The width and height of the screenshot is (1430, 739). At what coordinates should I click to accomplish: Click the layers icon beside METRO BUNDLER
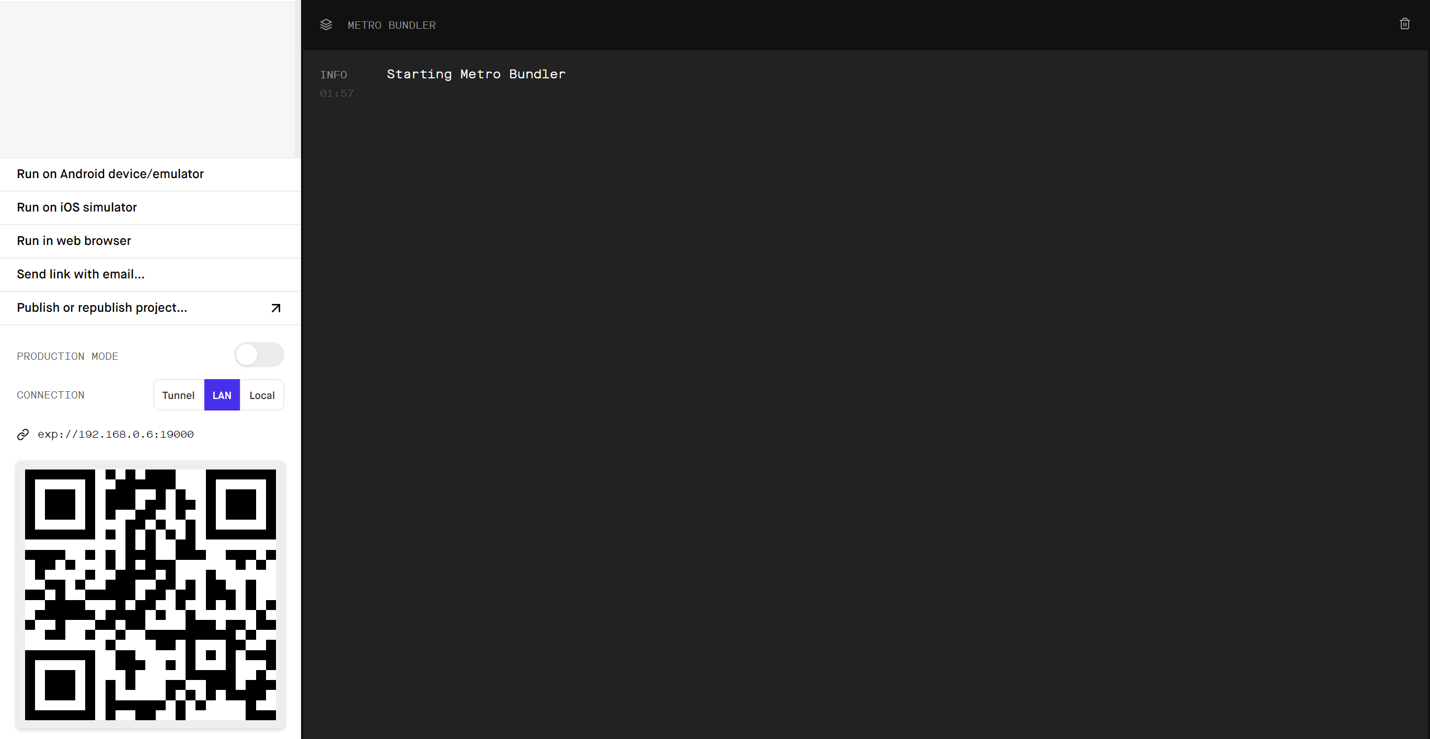[x=327, y=25]
